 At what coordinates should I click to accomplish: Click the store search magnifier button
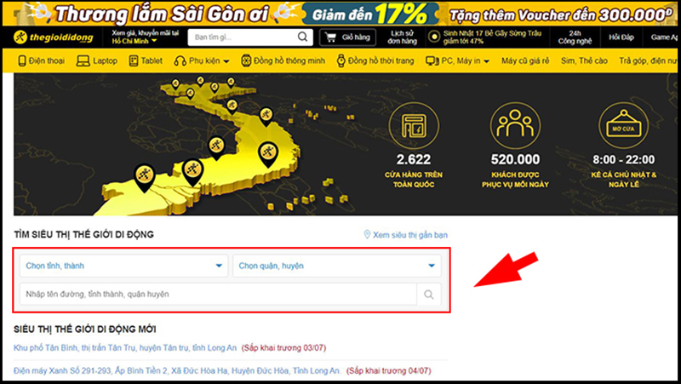(429, 294)
